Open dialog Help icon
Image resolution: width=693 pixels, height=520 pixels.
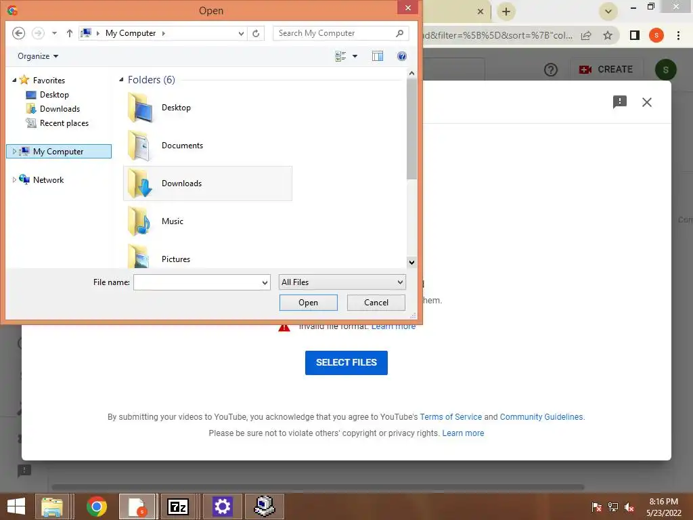click(402, 56)
